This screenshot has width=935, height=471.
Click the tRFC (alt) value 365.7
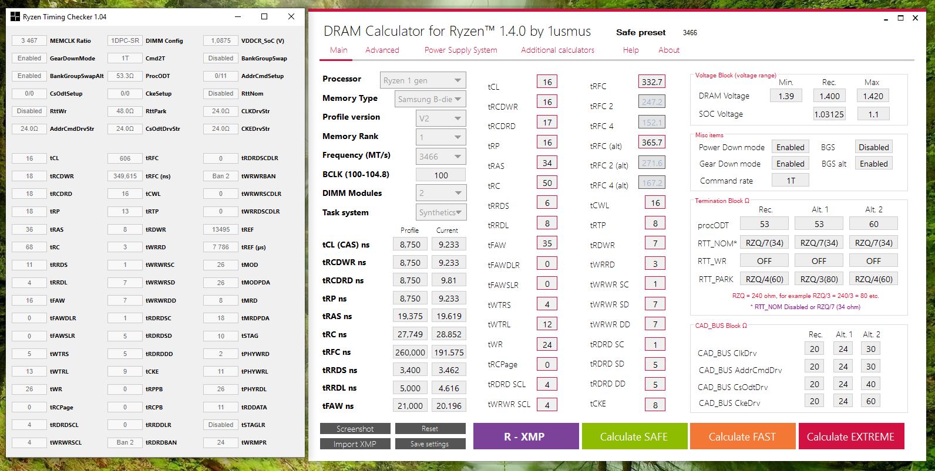point(652,143)
